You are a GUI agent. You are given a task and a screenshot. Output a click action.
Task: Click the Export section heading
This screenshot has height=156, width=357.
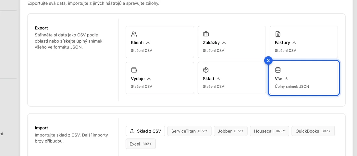[x=42, y=28]
